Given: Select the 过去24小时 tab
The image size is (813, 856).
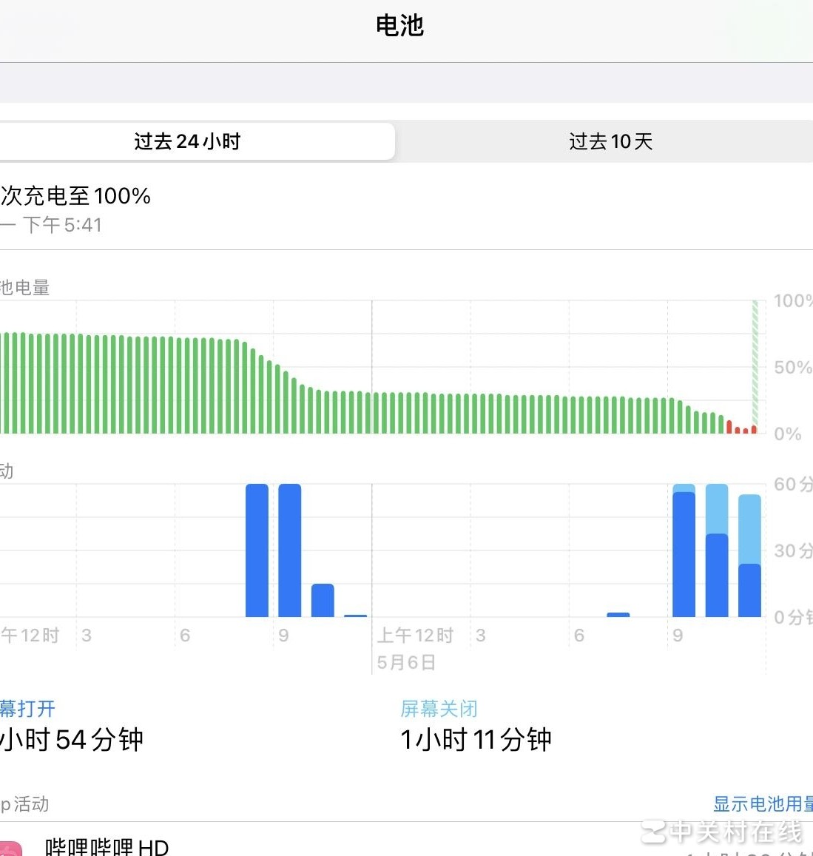Looking at the screenshot, I should pos(186,141).
